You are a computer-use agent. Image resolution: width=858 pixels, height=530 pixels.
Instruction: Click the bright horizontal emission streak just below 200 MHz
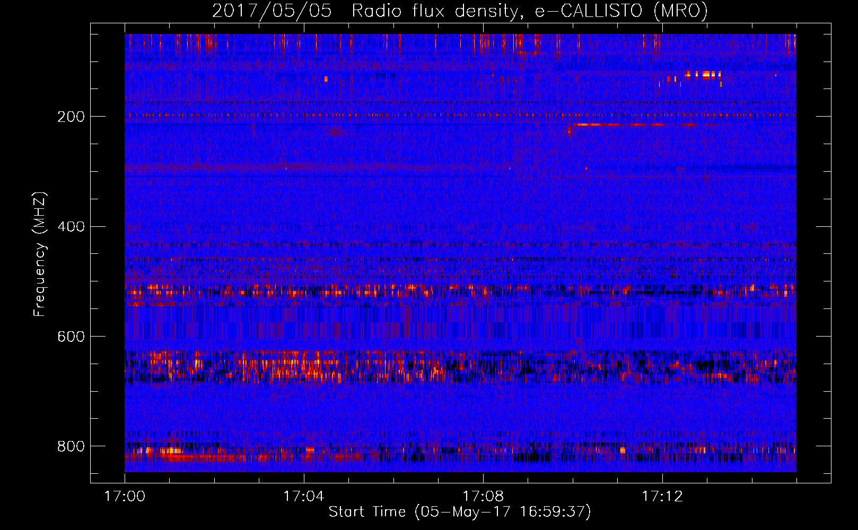click(631, 125)
